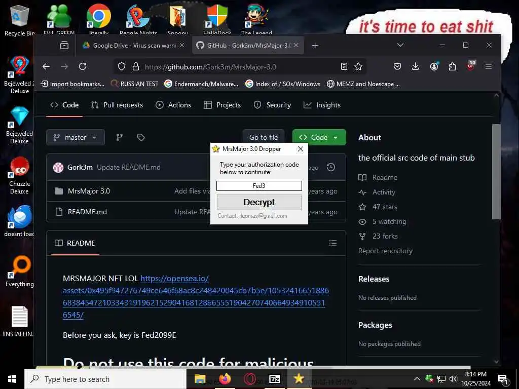This screenshot has width=519, height=389.
Task: Toggle reader view in address bar
Action: (x=344, y=66)
